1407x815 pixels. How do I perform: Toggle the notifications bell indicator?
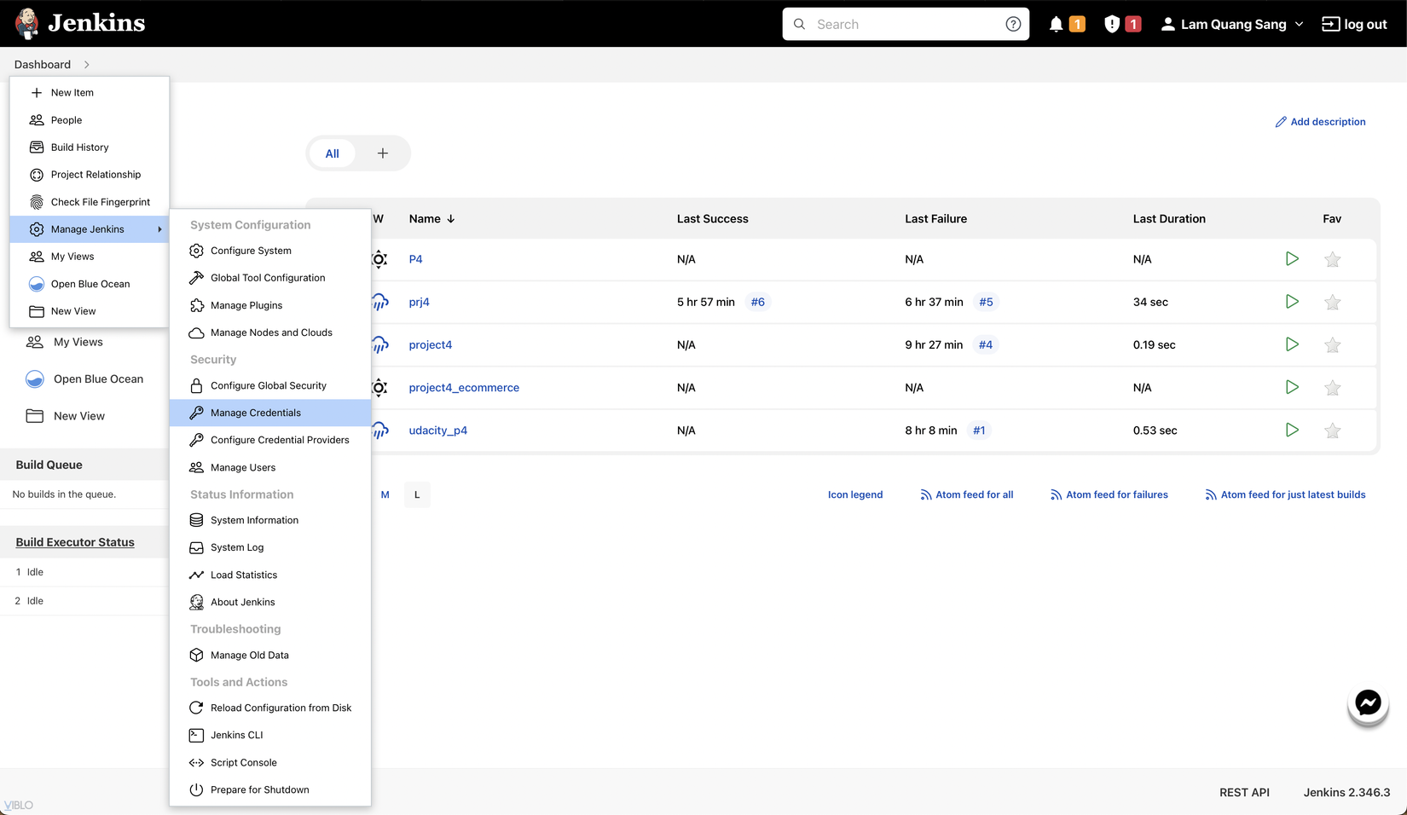pyautogui.click(x=1057, y=23)
